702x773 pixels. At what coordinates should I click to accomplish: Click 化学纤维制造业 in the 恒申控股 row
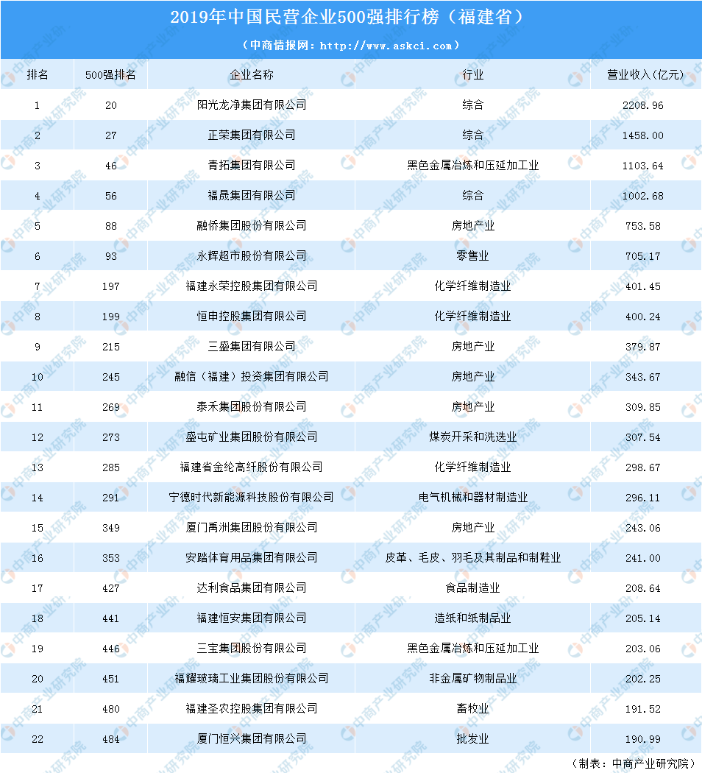click(473, 316)
